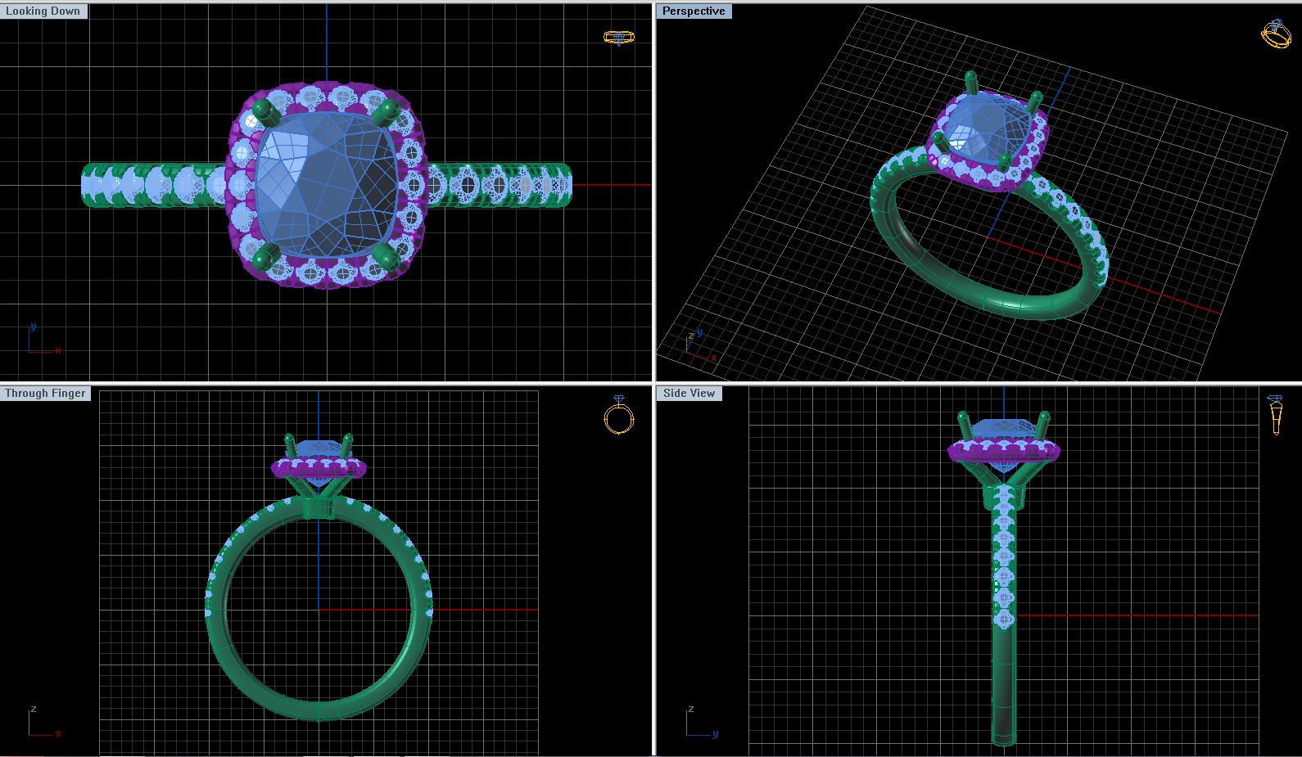The width and height of the screenshot is (1302, 757).
Task: Click the Looking Down ring view icon
Action: (x=618, y=38)
